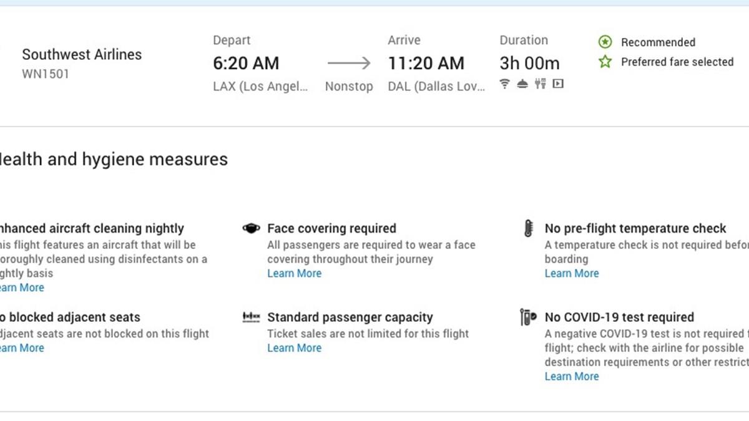Click the Preferred fare star icon
Screen dimensions: 749x421
[605, 62]
